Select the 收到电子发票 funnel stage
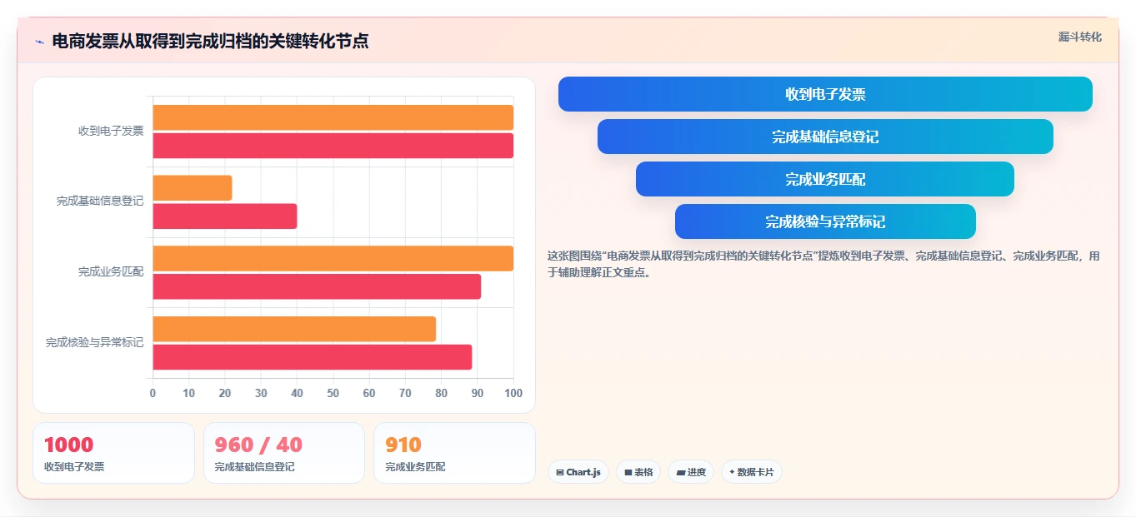 [825, 94]
